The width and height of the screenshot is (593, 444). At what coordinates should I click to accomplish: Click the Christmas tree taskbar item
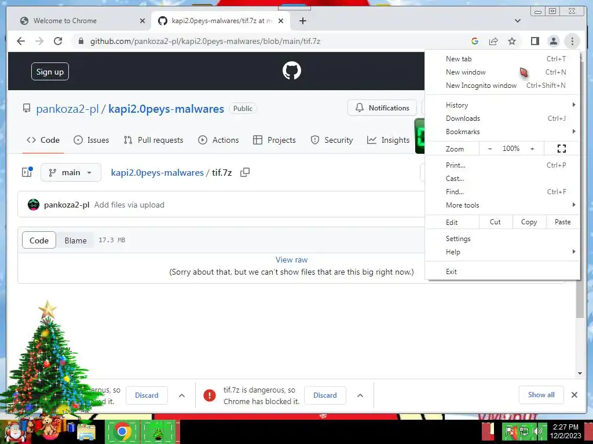pyautogui.click(x=158, y=431)
